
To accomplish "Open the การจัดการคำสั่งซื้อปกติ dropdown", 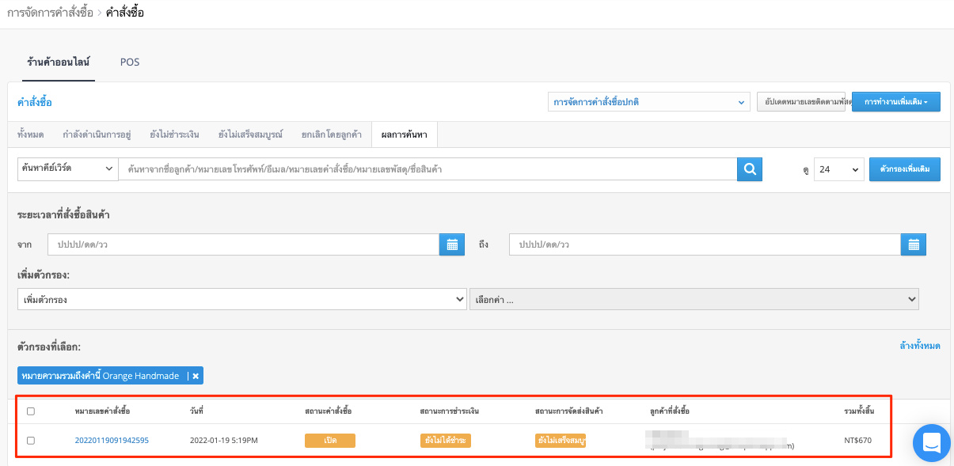I will click(649, 102).
